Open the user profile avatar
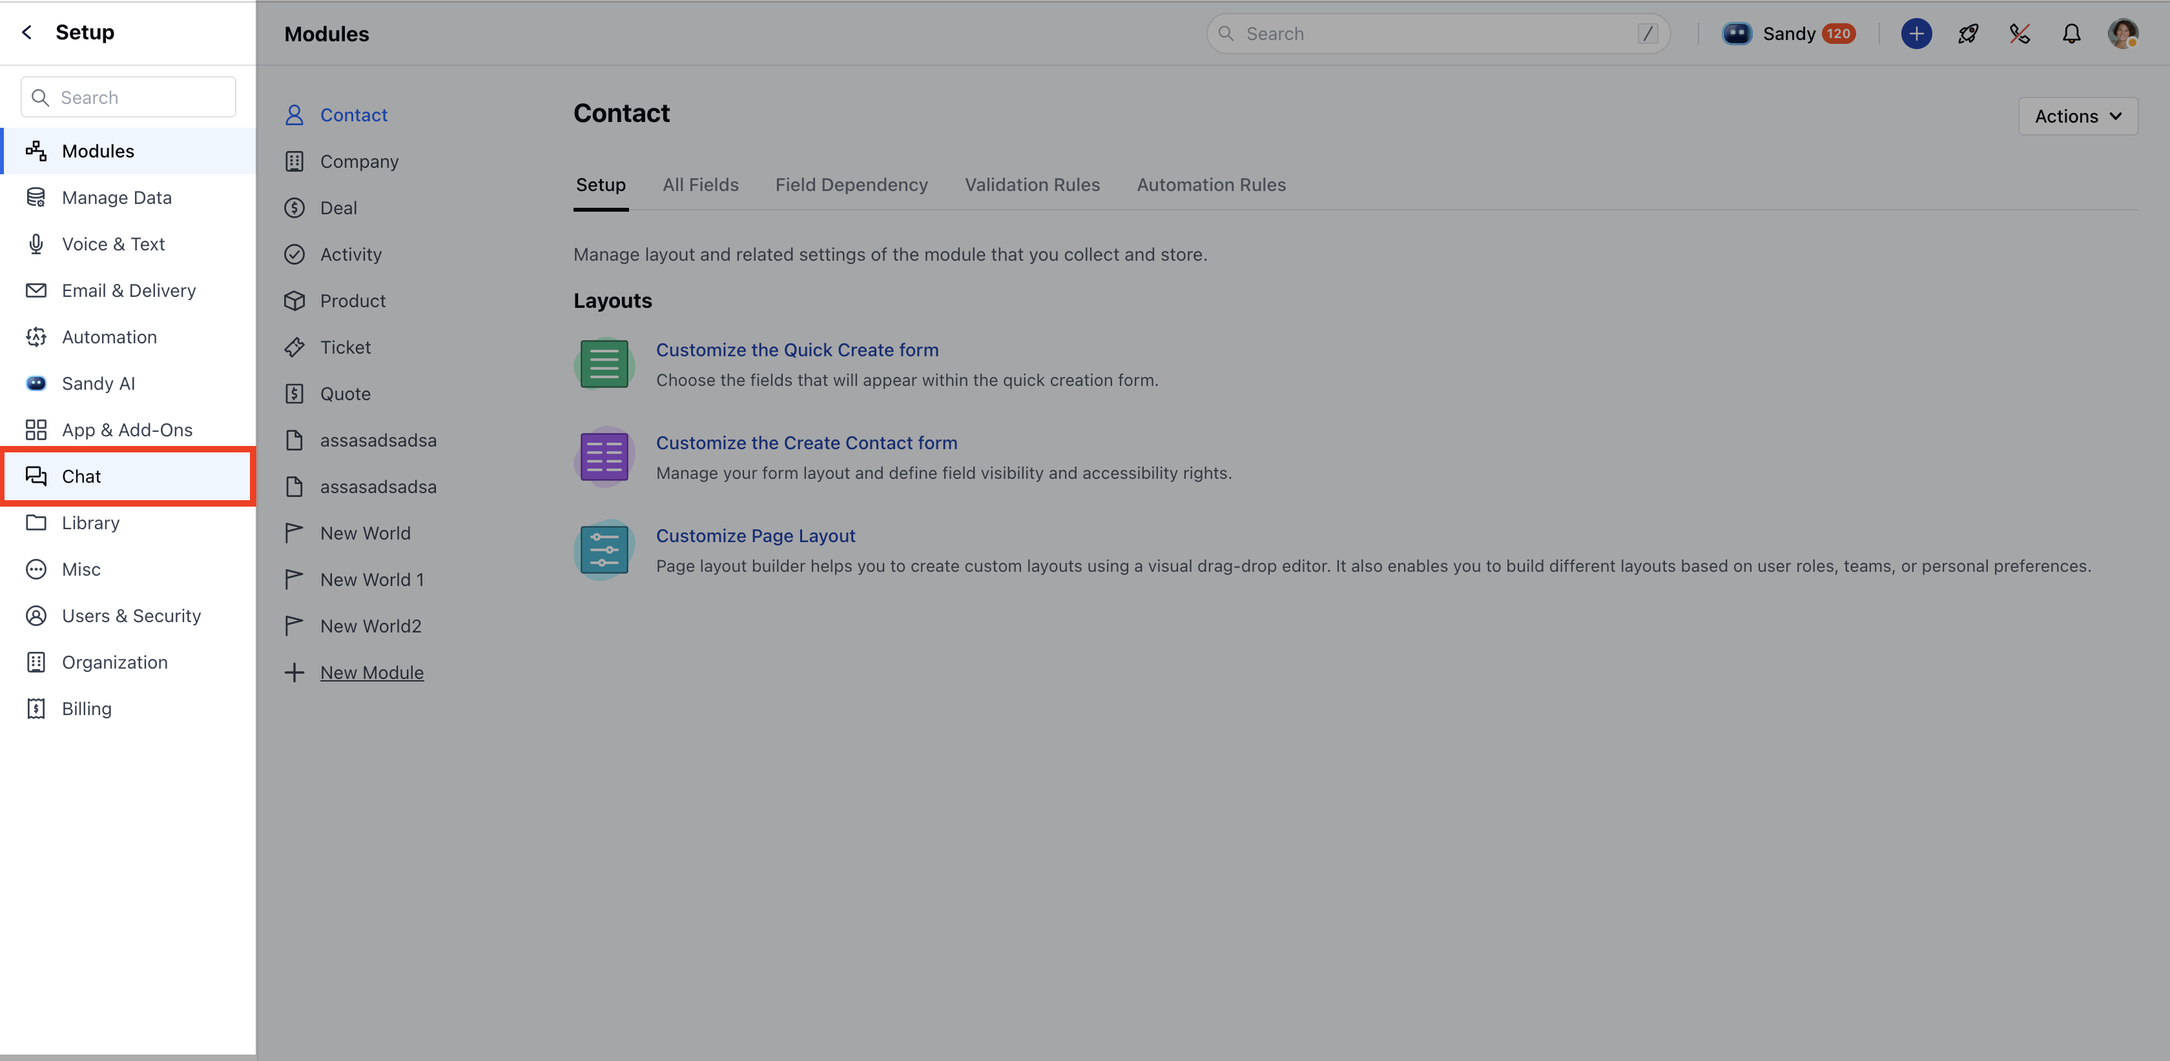The width and height of the screenshot is (2170, 1061). tap(2123, 34)
